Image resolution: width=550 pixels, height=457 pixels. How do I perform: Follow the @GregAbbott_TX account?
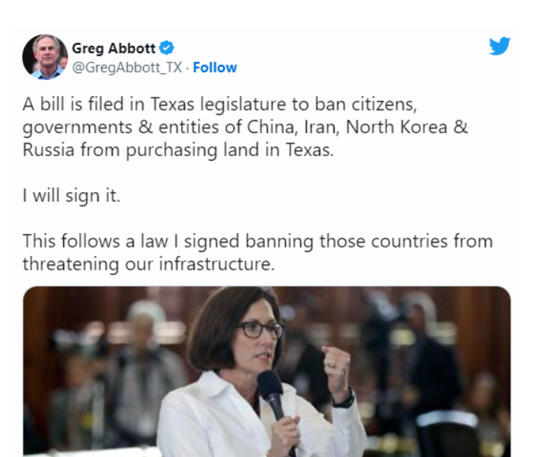pyautogui.click(x=215, y=67)
